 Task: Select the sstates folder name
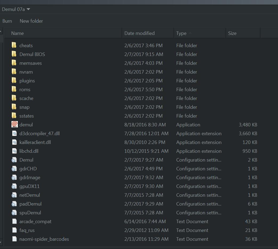coord(27,116)
